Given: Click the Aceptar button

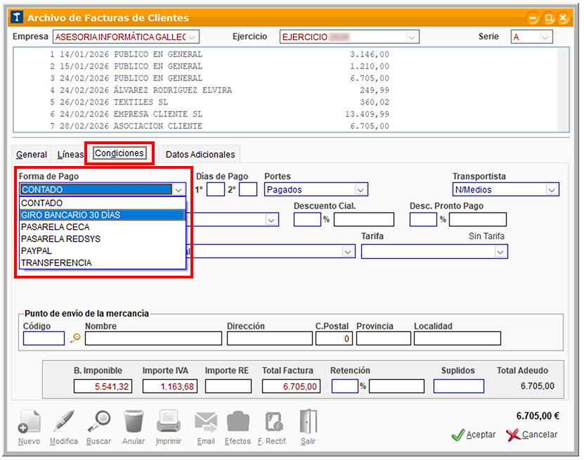Looking at the screenshot, I should coord(474,435).
